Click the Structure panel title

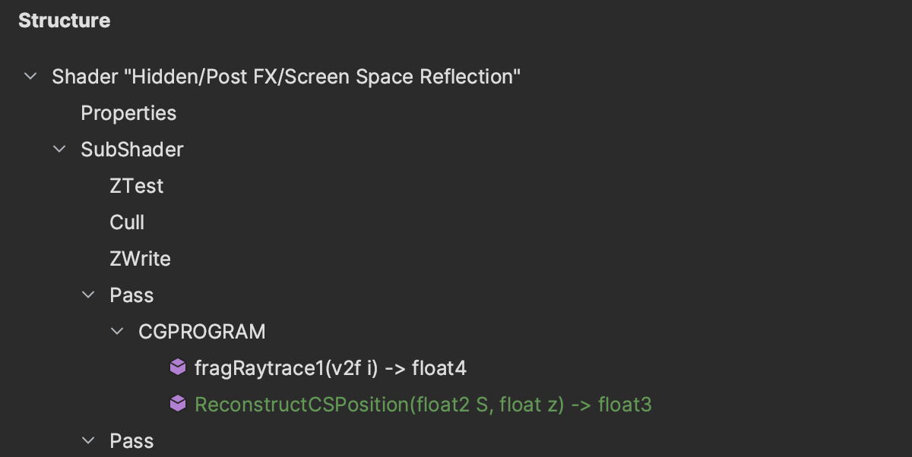click(65, 20)
